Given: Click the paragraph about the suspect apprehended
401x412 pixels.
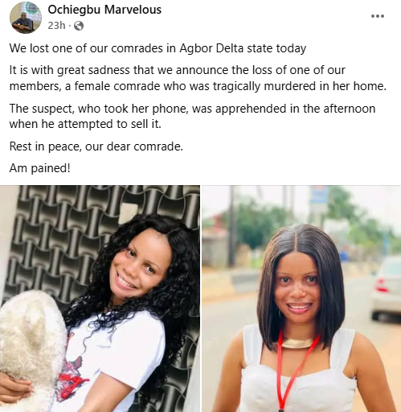Looking at the screenshot, I should [x=192, y=116].
